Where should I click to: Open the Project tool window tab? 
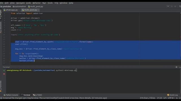[1, 14]
